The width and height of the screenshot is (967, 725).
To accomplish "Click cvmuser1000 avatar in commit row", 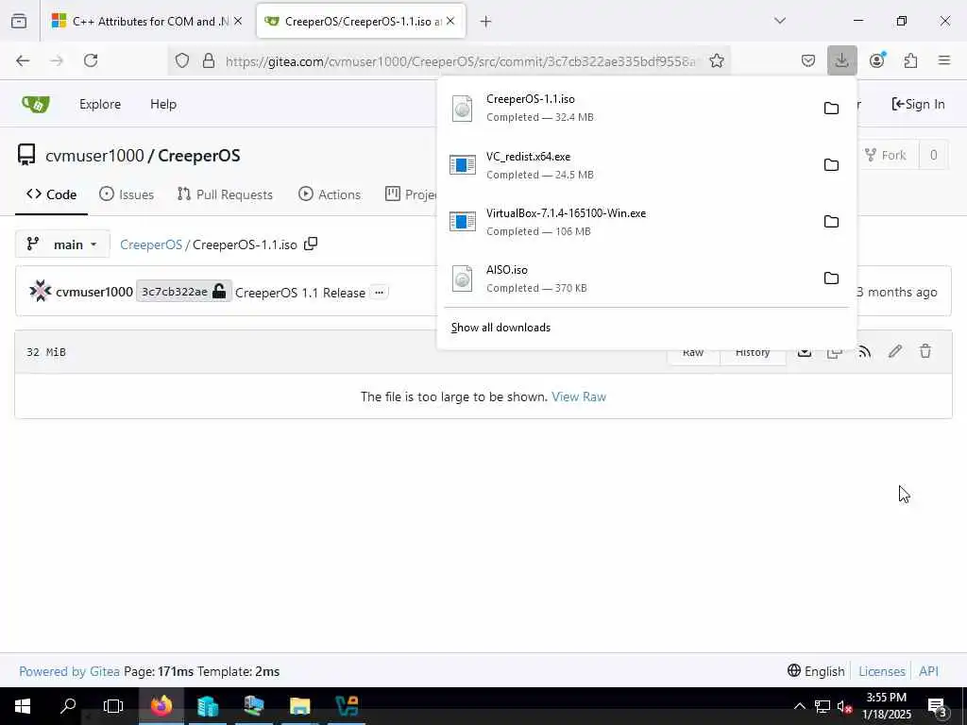I will click(x=40, y=292).
